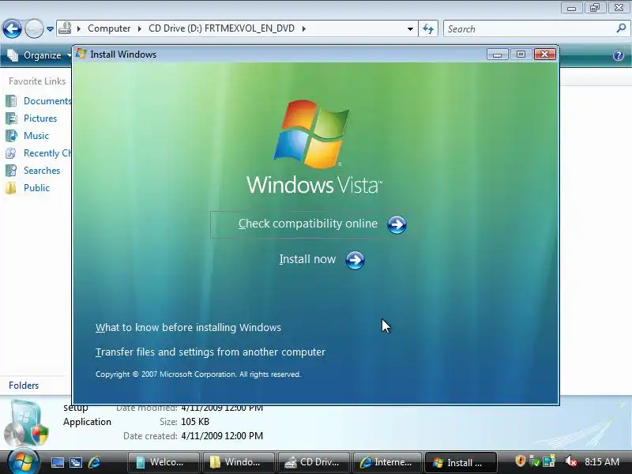Open Recently Changed in Favorite Links
Image resolution: width=632 pixels, height=474 pixels.
point(47,153)
